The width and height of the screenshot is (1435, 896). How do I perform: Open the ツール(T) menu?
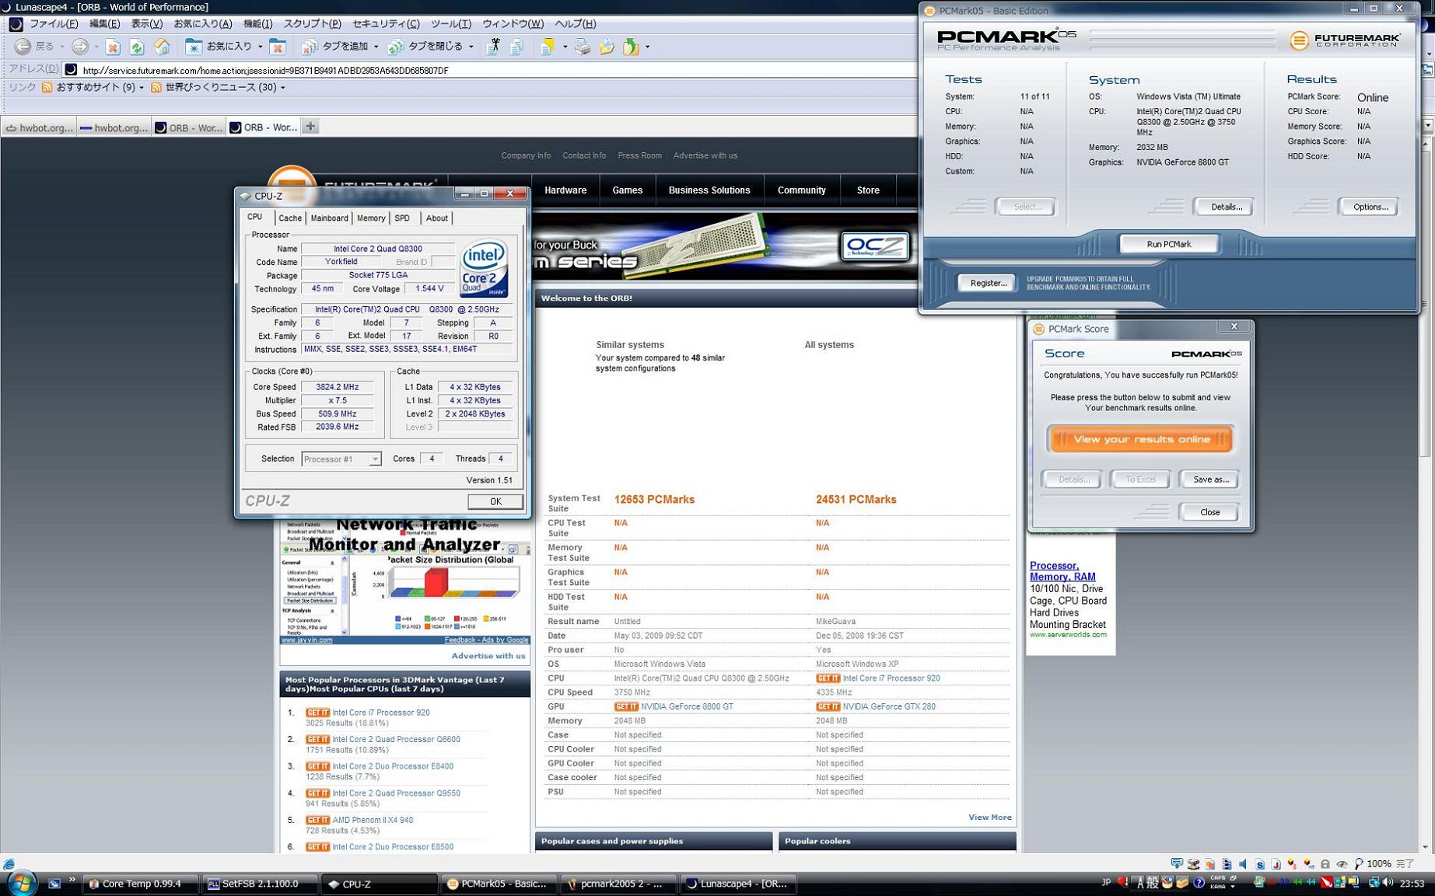451,24
